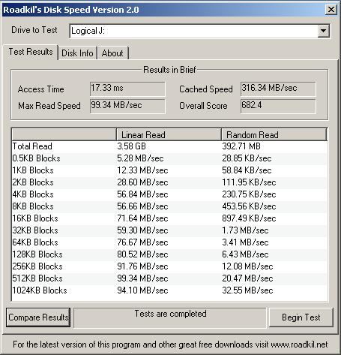341x355 pixels.
Task: Click the Linear Read column header
Action: coord(169,134)
